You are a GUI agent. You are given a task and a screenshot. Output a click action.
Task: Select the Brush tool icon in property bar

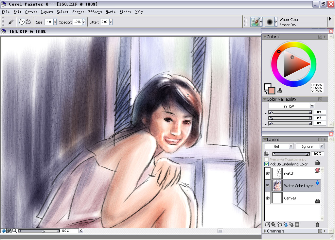tap(11, 22)
